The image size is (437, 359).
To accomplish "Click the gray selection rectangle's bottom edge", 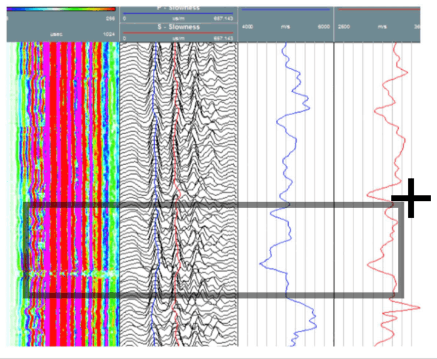I will 209,295.
